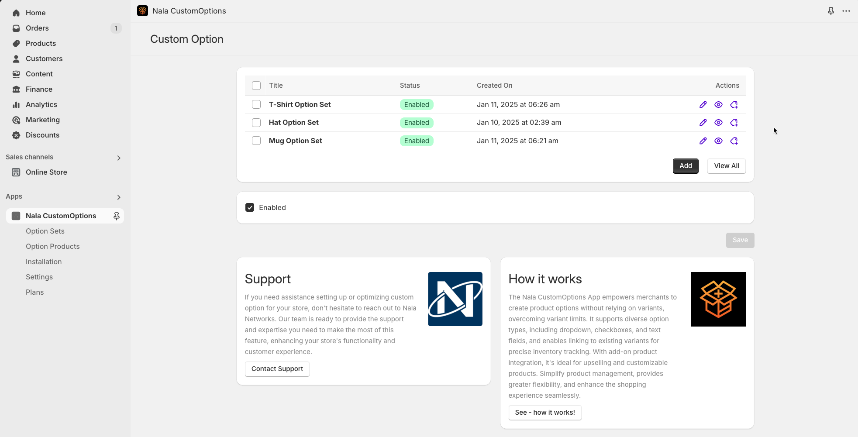This screenshot has height=437, width=858.
Task: Click the pin icon in top right header
Action: pos(830,11)
